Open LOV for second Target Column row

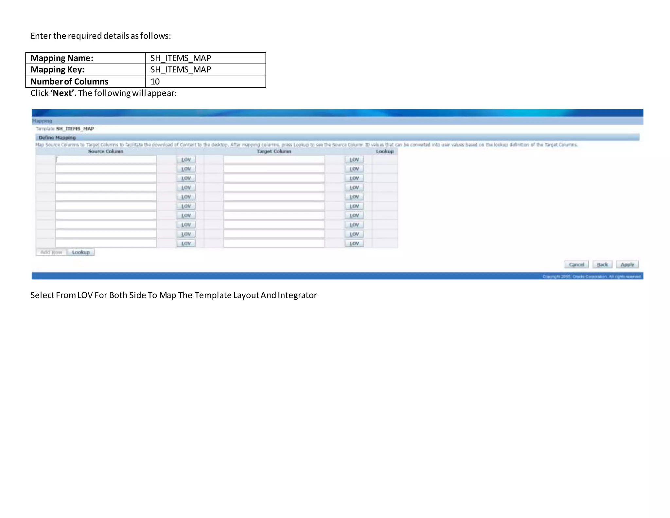(354, 169)
